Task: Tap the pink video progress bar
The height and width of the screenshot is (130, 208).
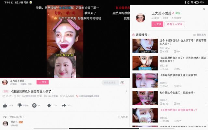Action: (60, 78)
